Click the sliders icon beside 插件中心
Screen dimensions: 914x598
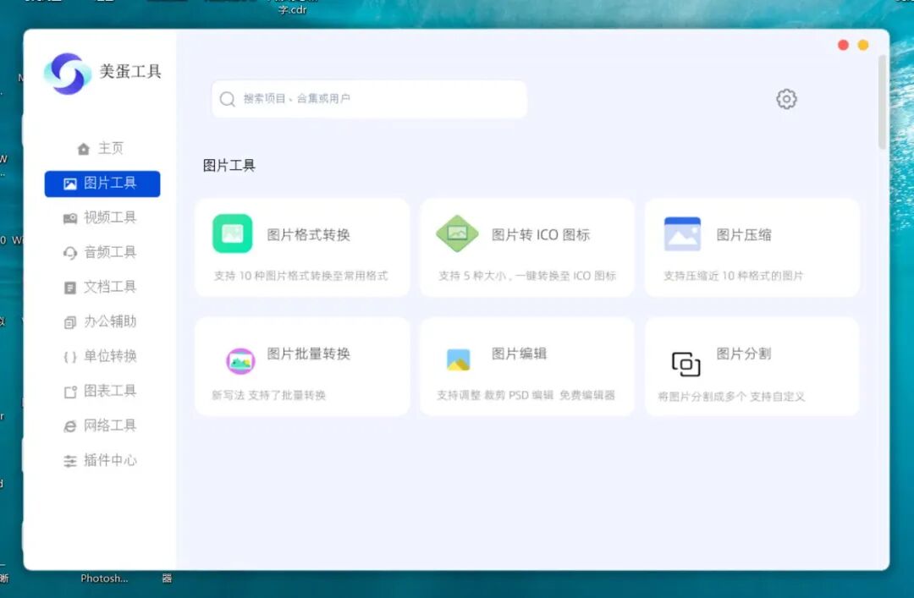click(70, 461)
